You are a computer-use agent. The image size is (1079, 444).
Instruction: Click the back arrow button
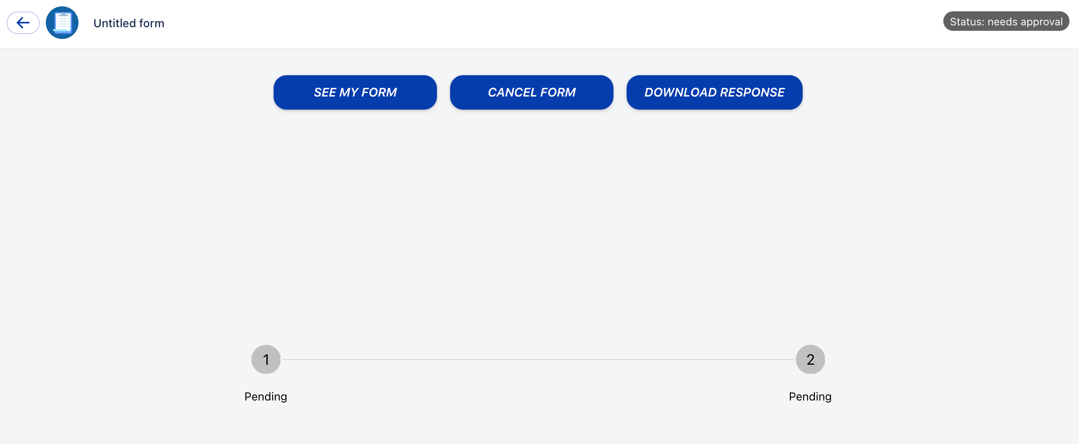coord(23,23)
